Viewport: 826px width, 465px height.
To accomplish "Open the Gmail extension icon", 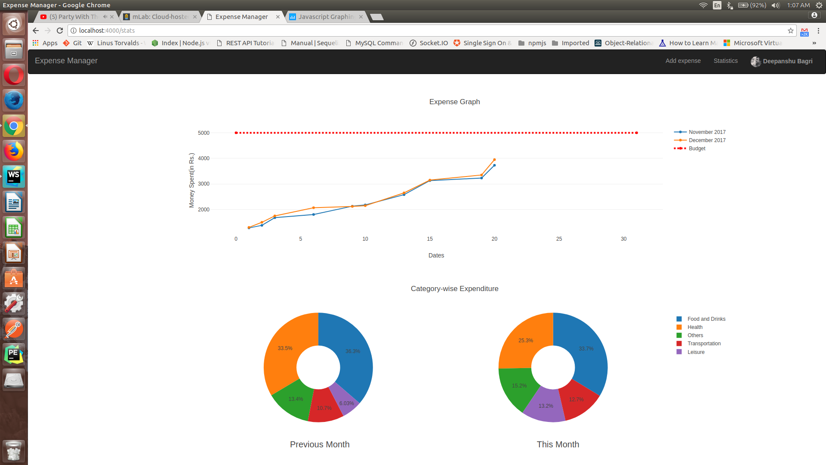I will [804, 31].
